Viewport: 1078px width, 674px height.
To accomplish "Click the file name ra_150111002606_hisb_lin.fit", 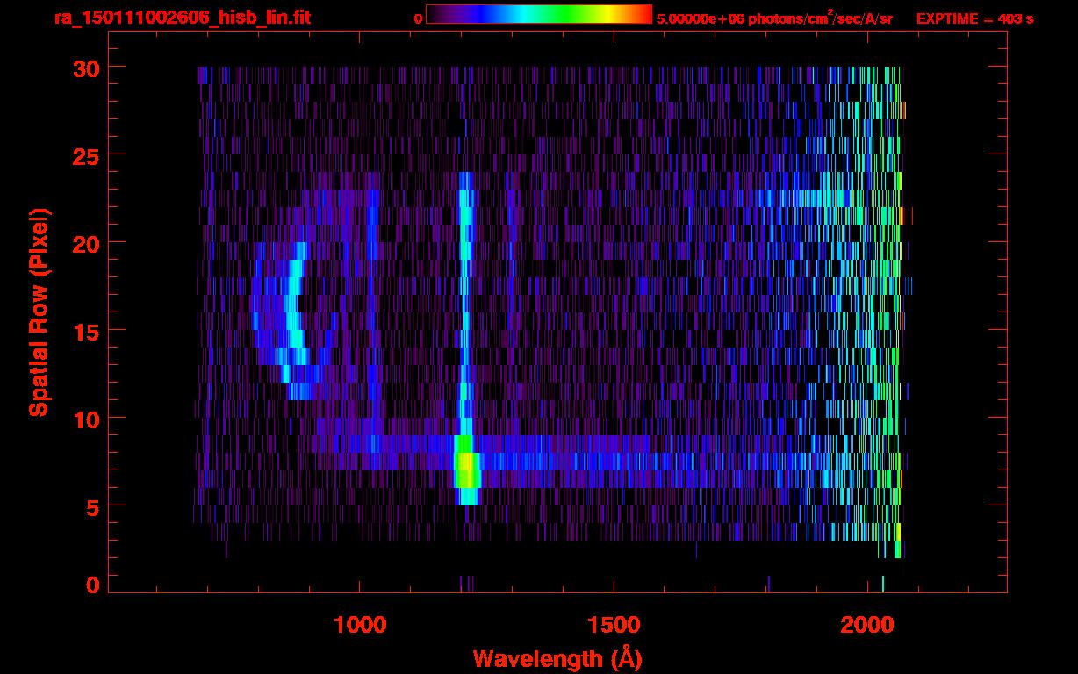I will (182, 18).
